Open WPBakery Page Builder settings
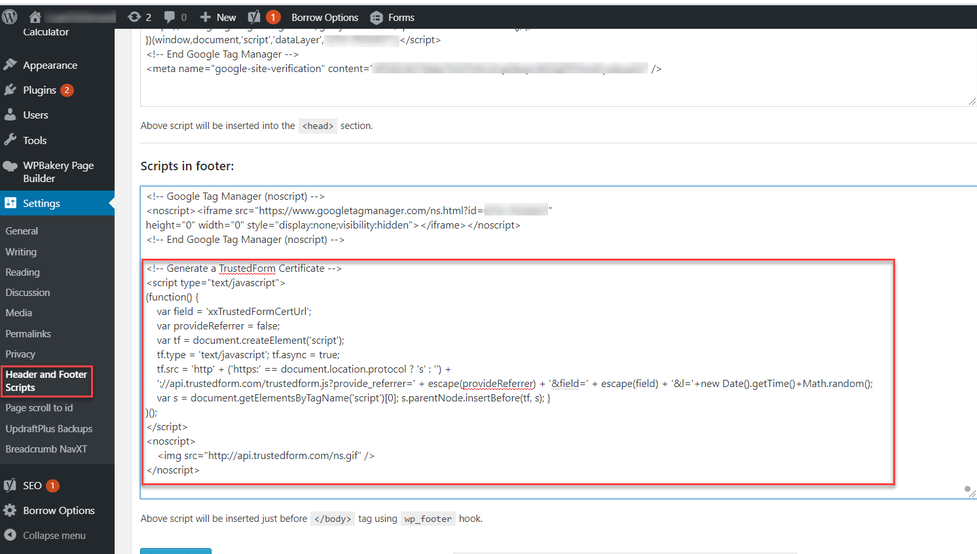977x554 pixels. 58,172
